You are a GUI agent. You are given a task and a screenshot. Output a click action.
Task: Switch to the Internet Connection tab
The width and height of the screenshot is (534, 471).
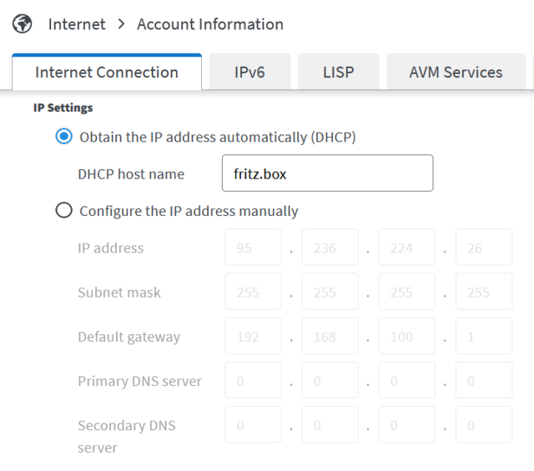(107, 73)
